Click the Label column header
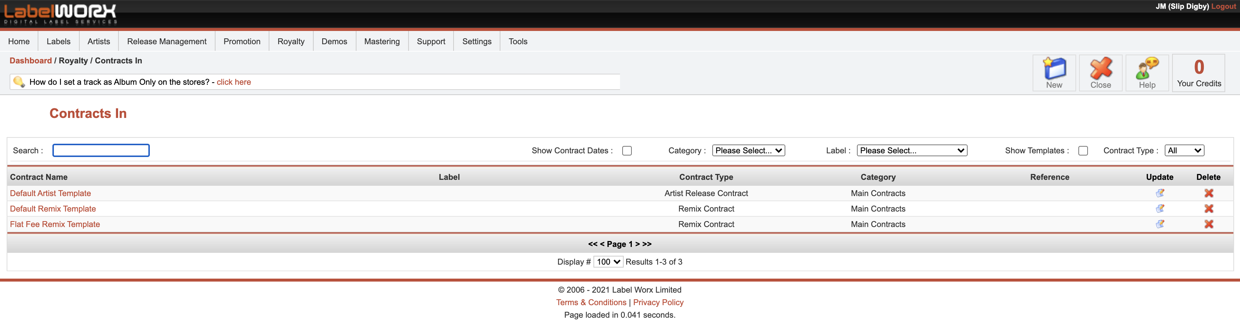 (449, 177)
